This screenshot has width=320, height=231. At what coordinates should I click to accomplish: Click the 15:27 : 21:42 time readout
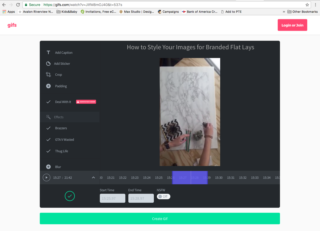coord(63,177)
